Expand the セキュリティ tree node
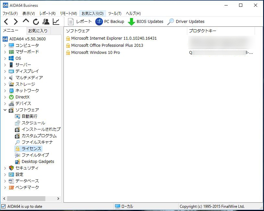 pos(5,168)
